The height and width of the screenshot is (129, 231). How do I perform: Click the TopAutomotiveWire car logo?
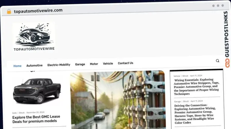click(x=34, y=37)
